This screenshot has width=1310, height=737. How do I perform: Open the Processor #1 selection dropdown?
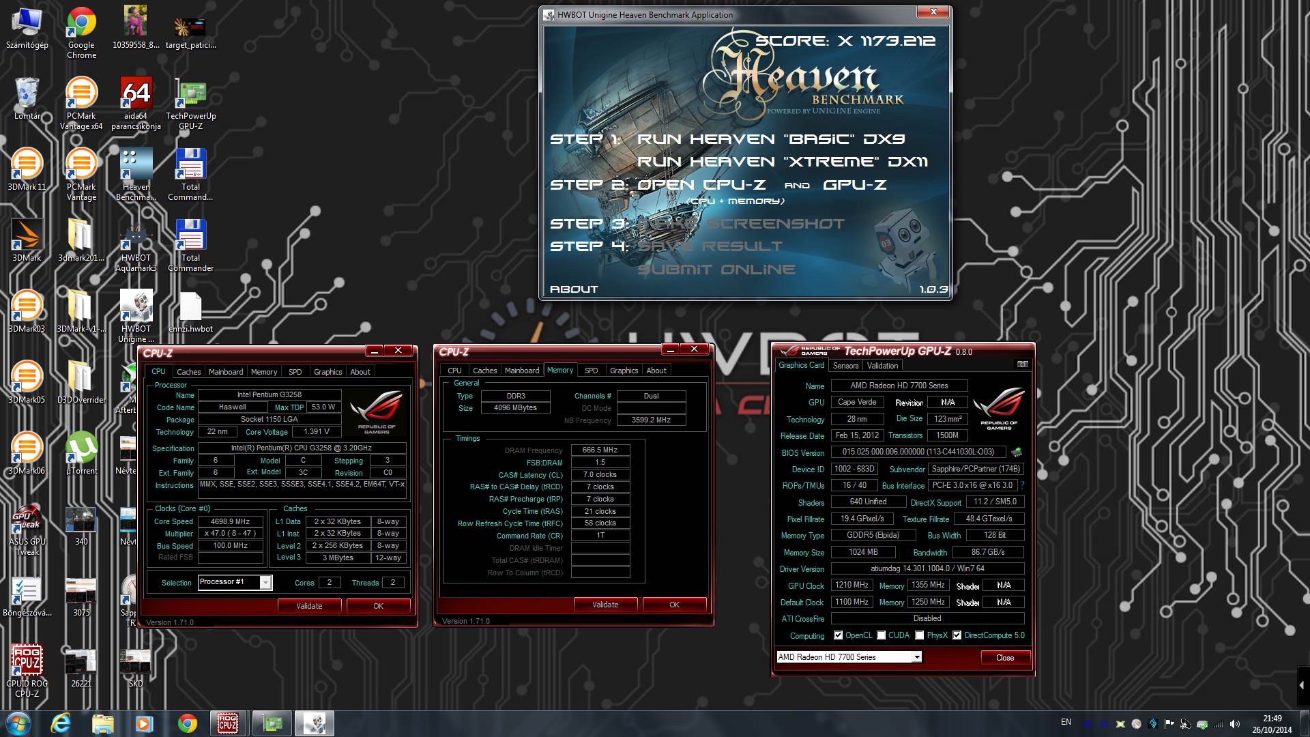tap(265, 582)
